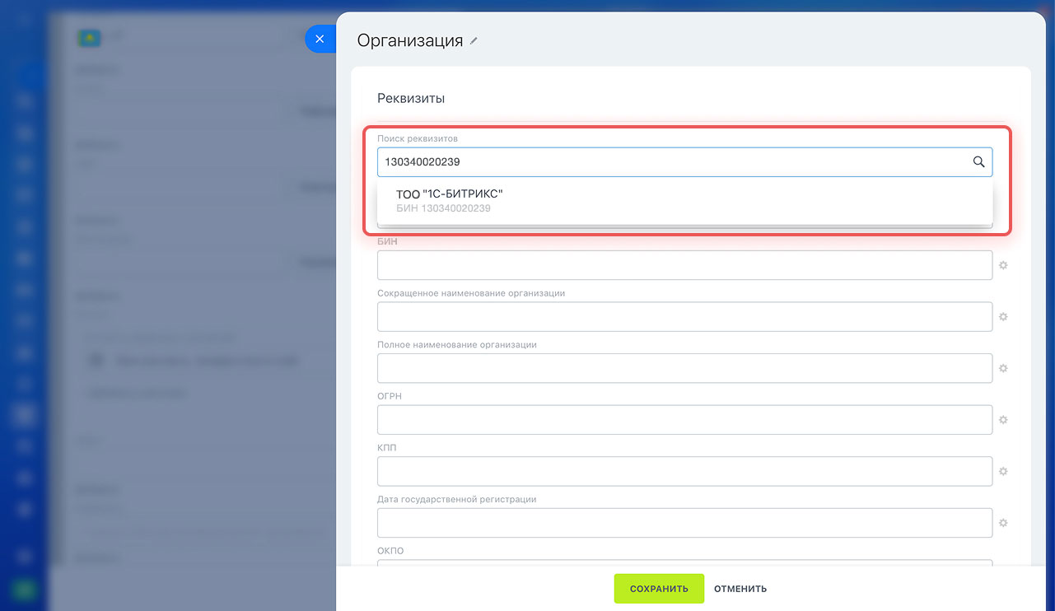
Task: Click the magnifier icon in requisites search
Action: (978, 162)
